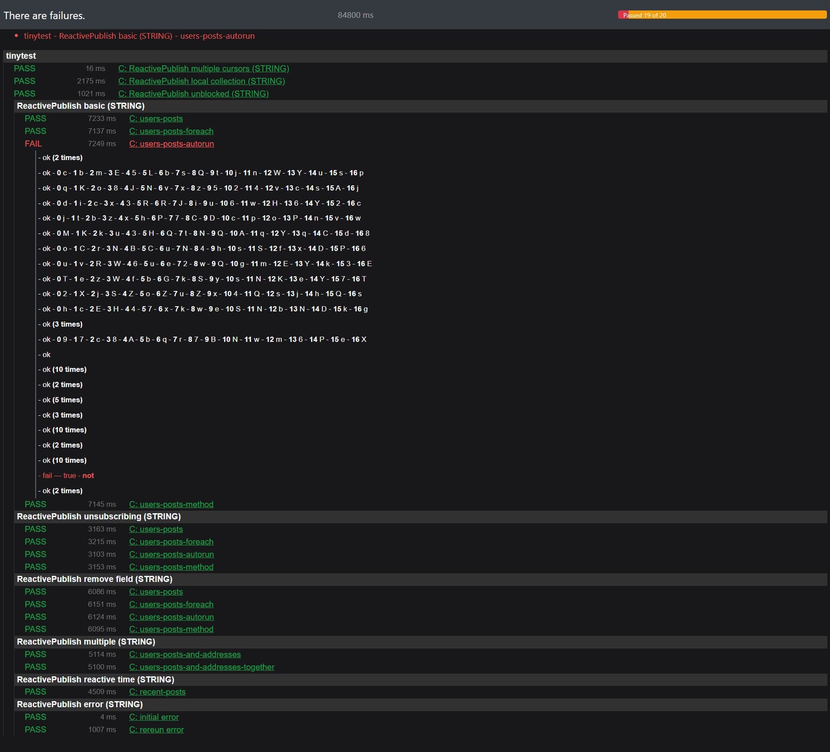Click result line starting 'ok - 0 c - 1 b'
Screen dimensions: 830x752
[201, 173]
